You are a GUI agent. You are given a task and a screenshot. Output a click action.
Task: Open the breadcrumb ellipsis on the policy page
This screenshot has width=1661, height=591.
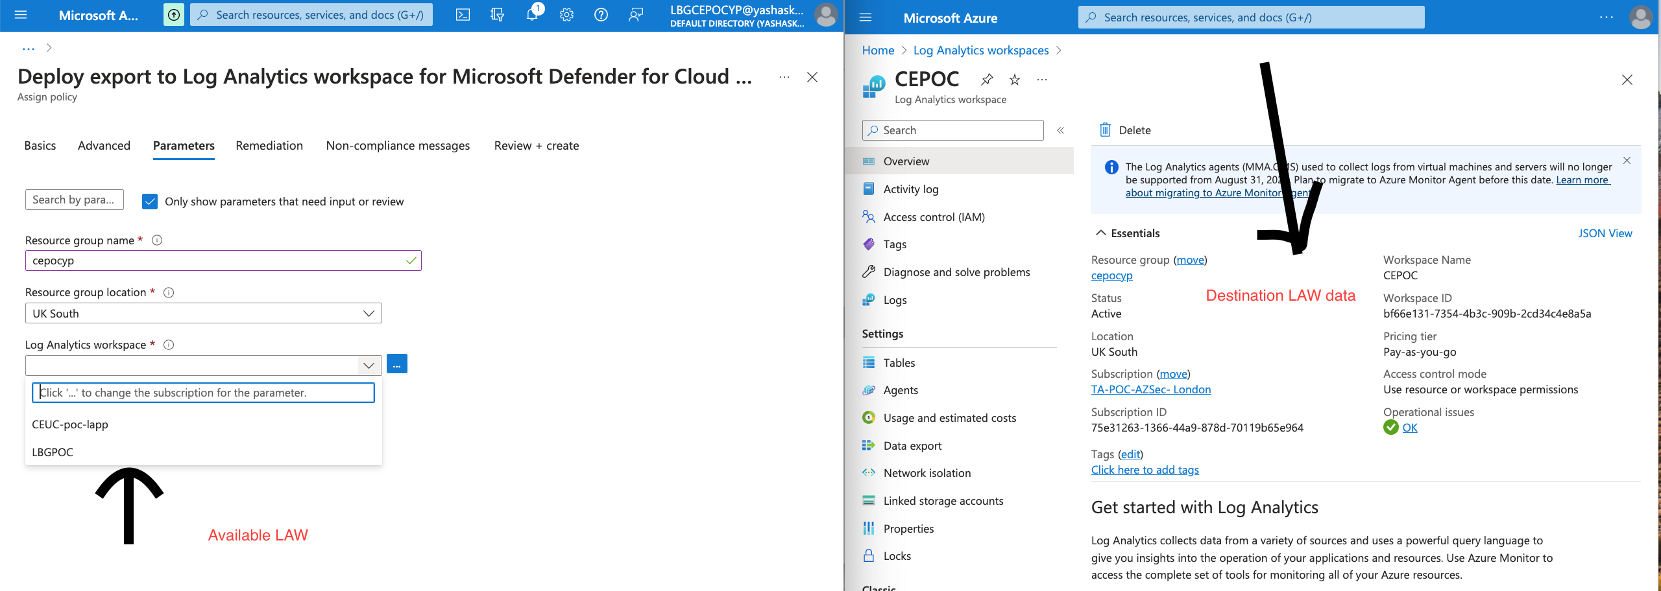pos(29,48)
